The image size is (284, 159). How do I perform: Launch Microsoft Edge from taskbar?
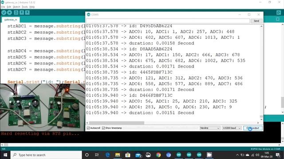click(107, 155)
